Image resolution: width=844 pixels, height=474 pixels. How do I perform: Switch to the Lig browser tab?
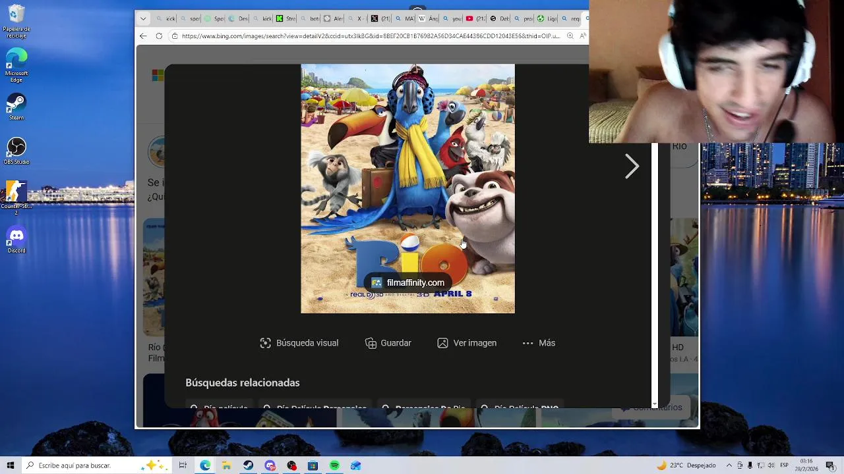pos(547,18)
